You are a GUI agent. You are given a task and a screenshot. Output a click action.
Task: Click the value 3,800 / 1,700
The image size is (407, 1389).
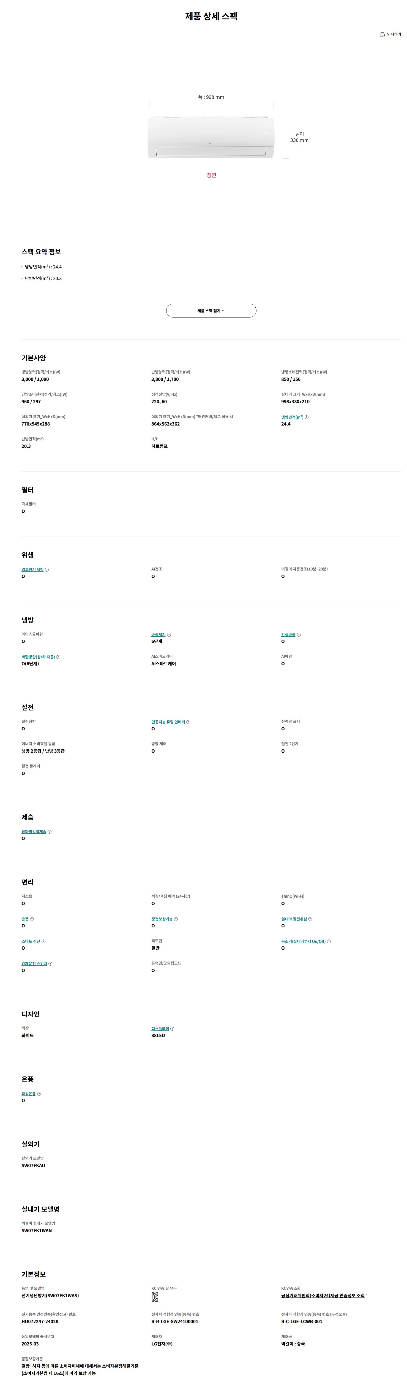(165, 379)
